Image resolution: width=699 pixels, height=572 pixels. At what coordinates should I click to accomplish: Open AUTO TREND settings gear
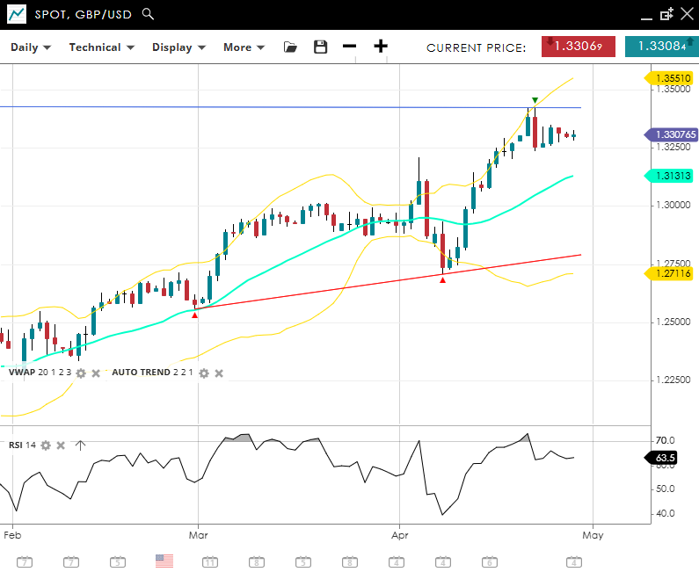203,373
